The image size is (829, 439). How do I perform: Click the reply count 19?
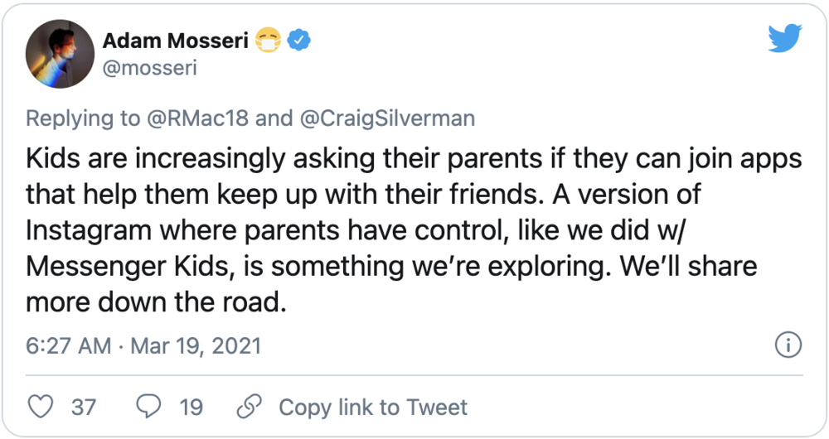tap(191, 408)
